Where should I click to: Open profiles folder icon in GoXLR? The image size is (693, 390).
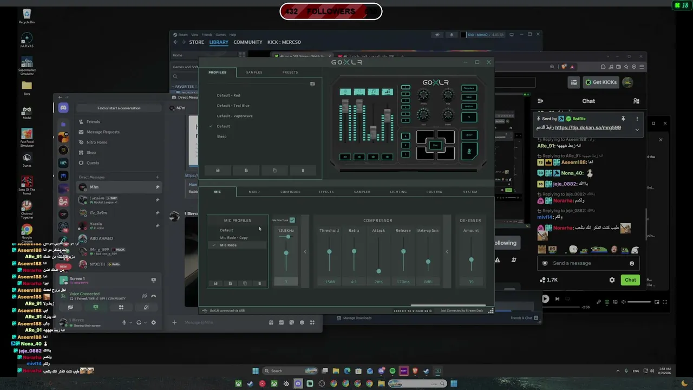pyautogui.click(x=312, y=84)
